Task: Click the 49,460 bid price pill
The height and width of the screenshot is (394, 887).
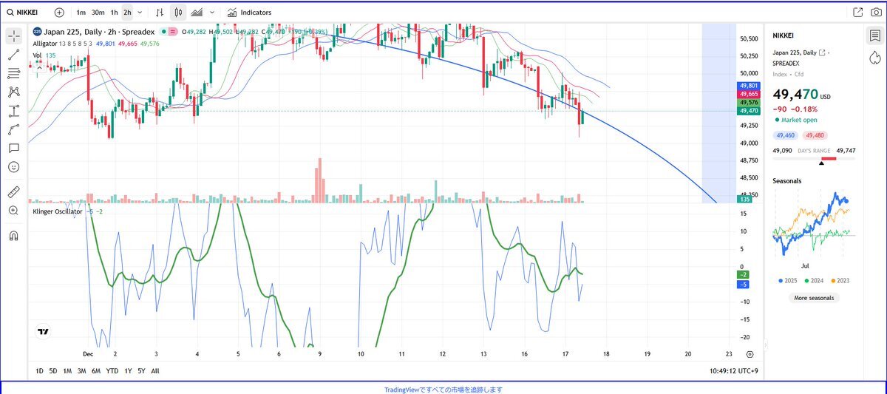Action: [x=786, y=135]
